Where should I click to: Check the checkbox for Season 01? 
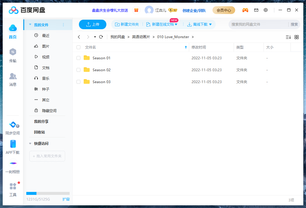[x=78, y=58]
